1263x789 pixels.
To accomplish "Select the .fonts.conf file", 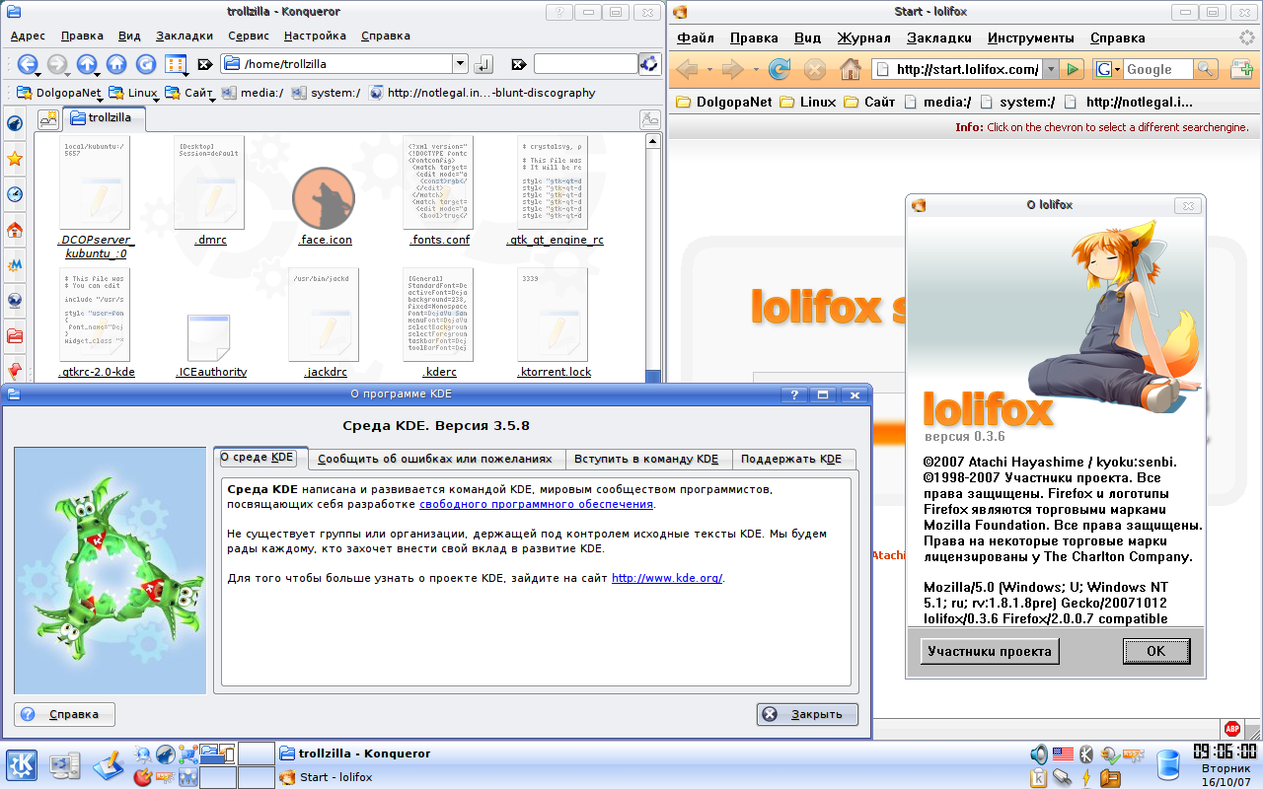I will pos(439,192).
